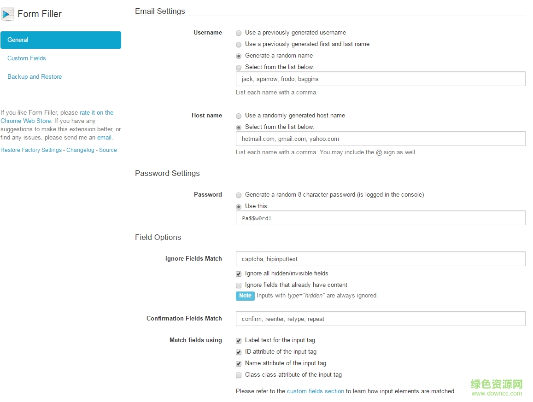Open the 'rate it on the Chrome Web Store' link
This screenshot has width=533, height=402.
(x=96, y=112)
